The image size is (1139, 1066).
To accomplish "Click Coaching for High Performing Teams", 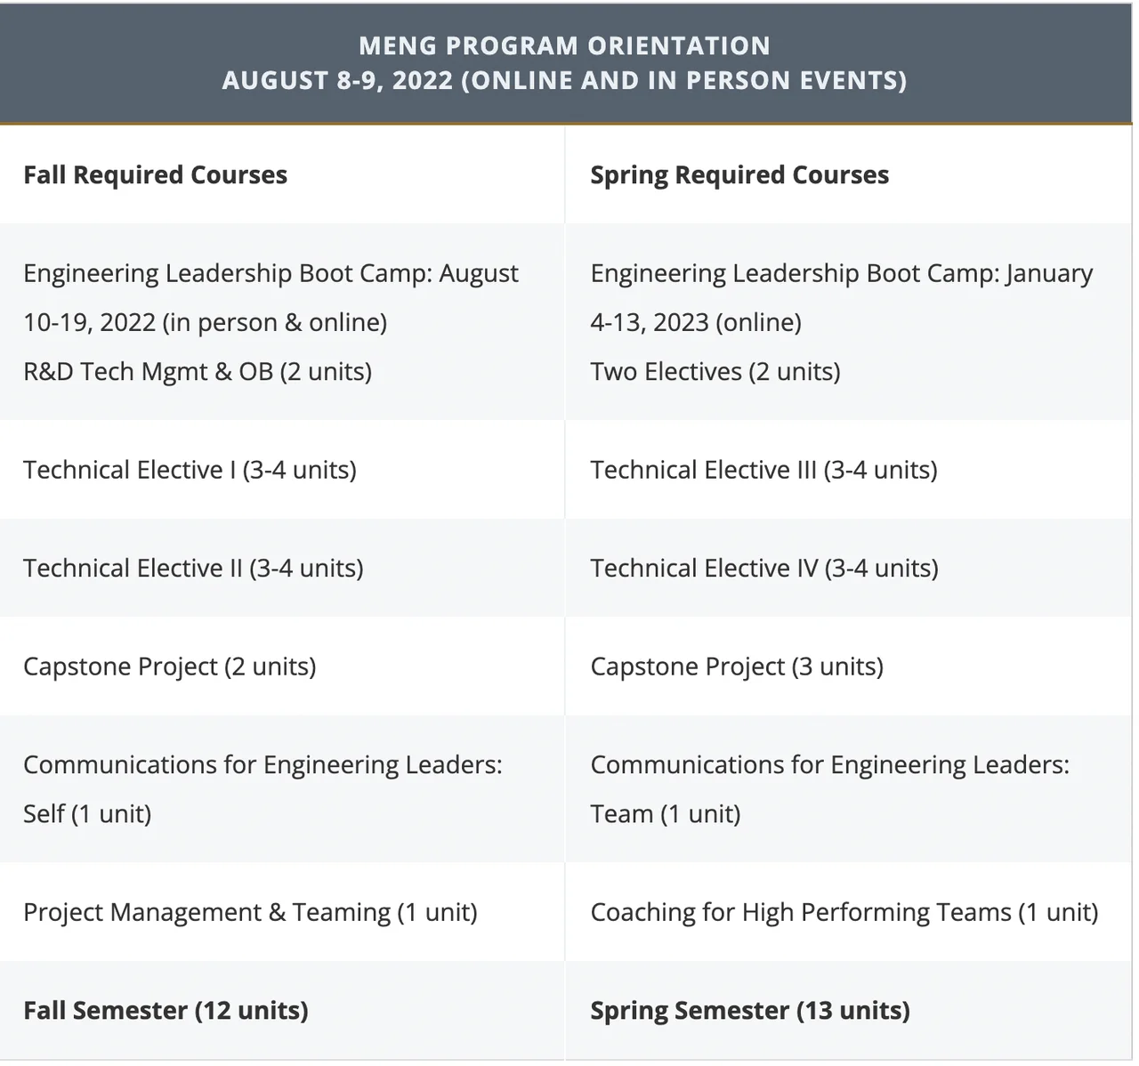I will (x=844, y=912).
